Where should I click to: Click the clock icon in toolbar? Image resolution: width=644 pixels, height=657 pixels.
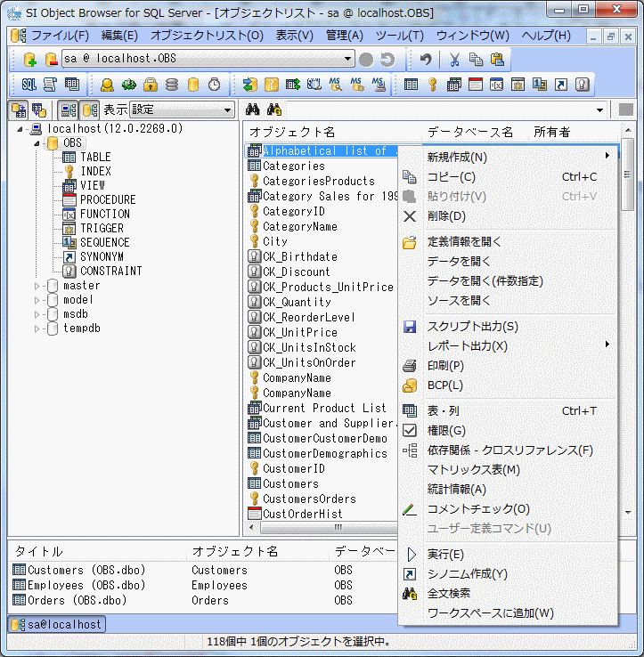(215, 85)
